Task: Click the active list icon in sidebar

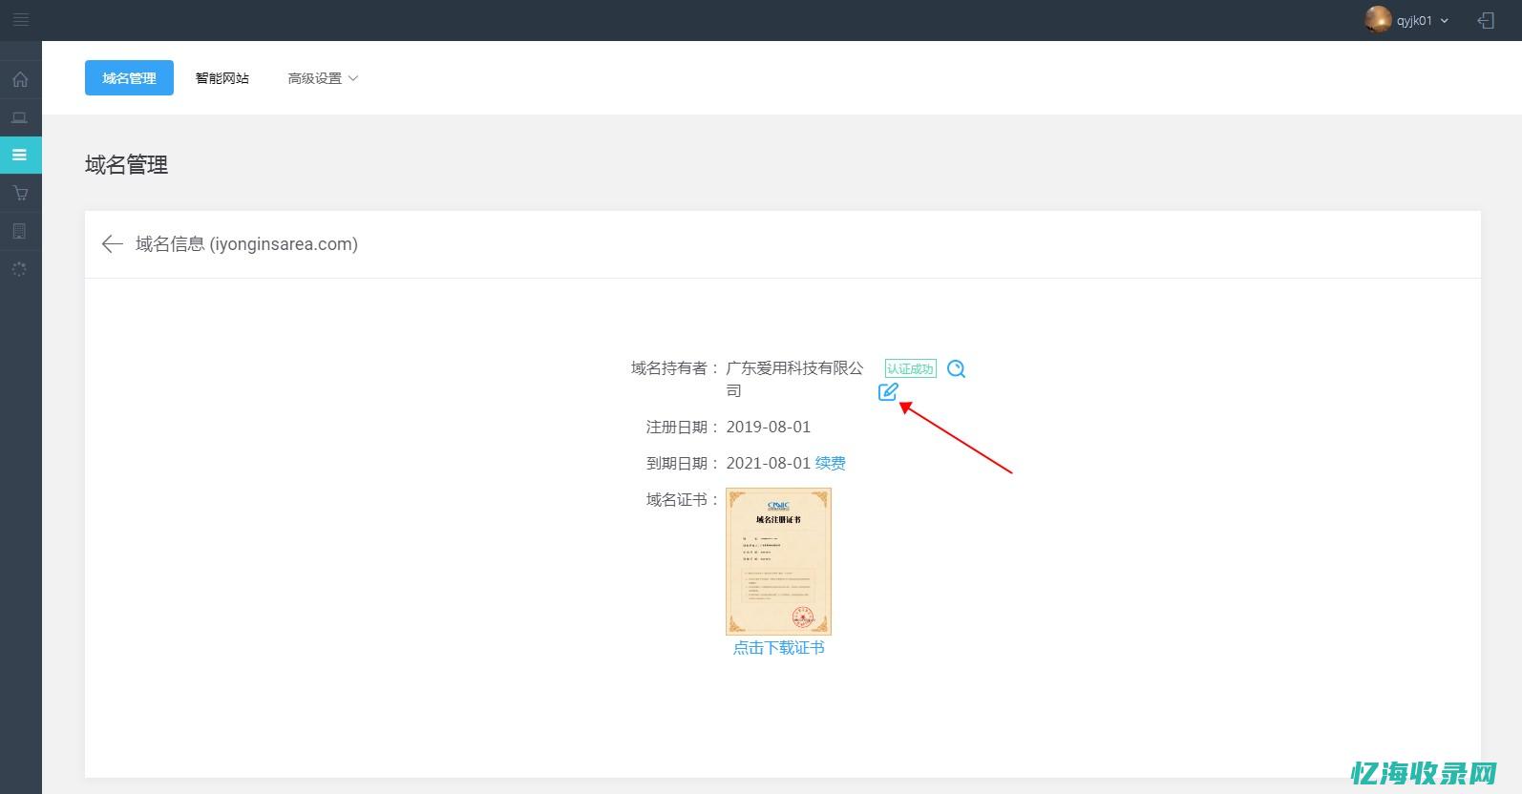Action: point(20,155)
